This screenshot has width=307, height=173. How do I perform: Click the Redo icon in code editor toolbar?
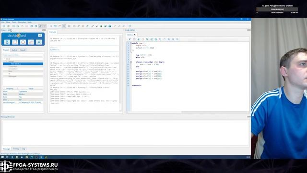point(165,39)
